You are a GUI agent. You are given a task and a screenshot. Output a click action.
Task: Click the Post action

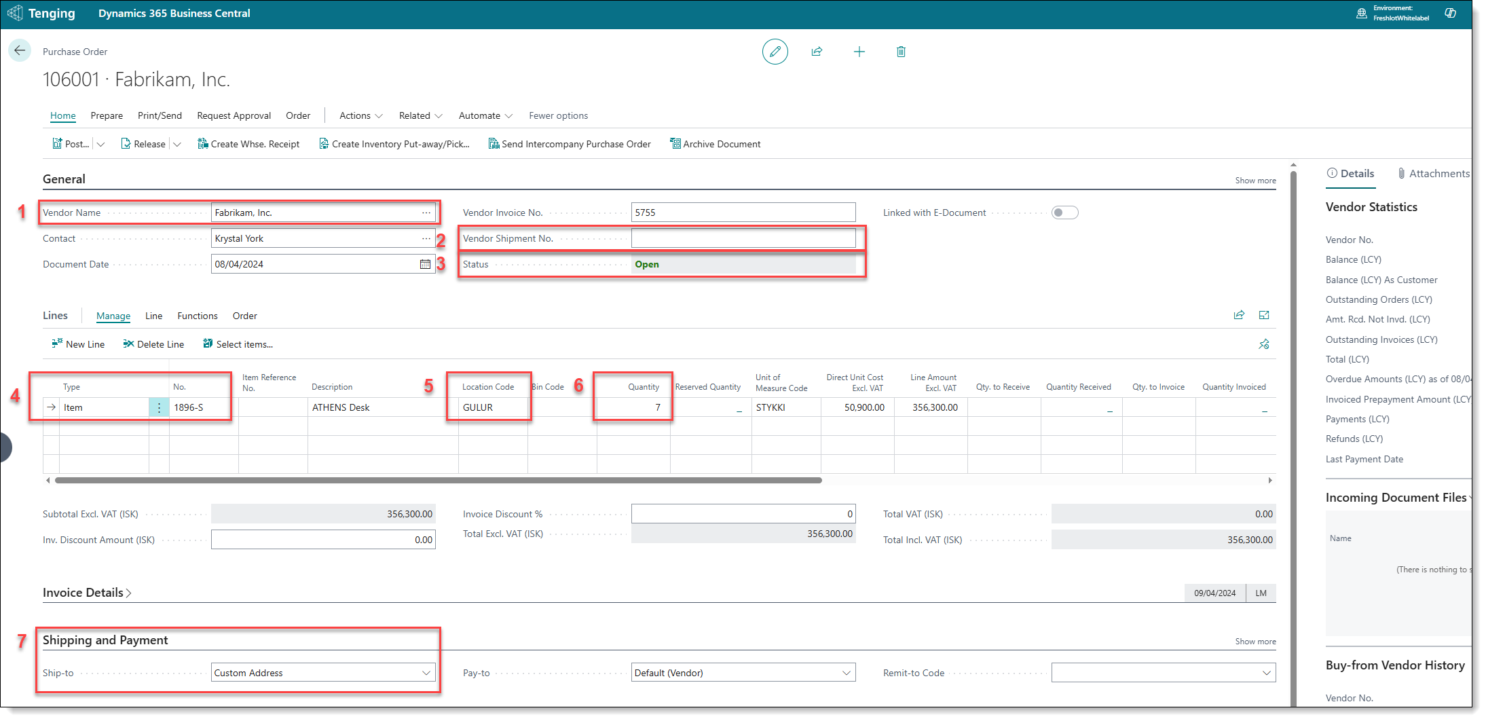[x=71, y=144]
